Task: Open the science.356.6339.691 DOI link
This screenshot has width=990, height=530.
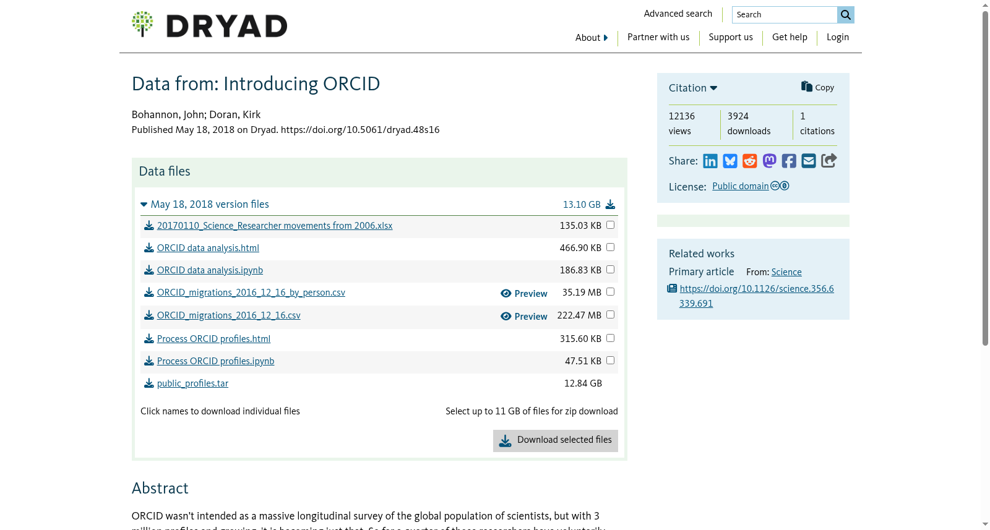Action: [x=756, y=296]
